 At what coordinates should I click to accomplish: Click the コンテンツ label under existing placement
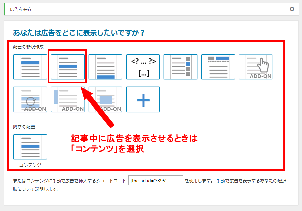(30, 165)
